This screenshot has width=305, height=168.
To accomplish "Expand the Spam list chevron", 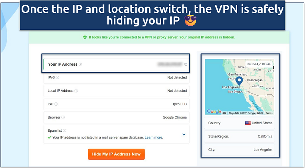I will [184, 134].
